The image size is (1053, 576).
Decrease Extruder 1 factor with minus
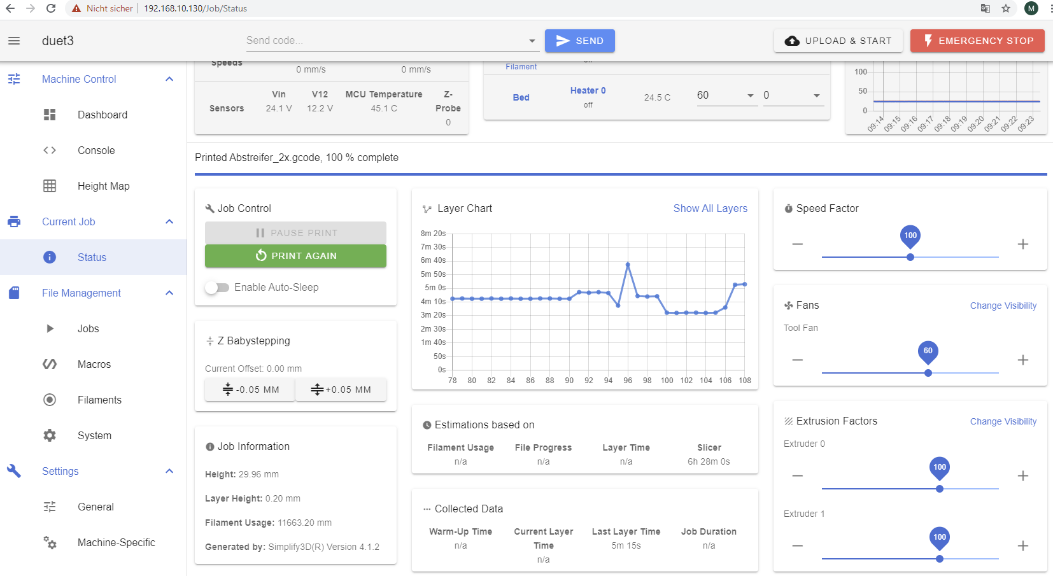[x=798, y=546]
